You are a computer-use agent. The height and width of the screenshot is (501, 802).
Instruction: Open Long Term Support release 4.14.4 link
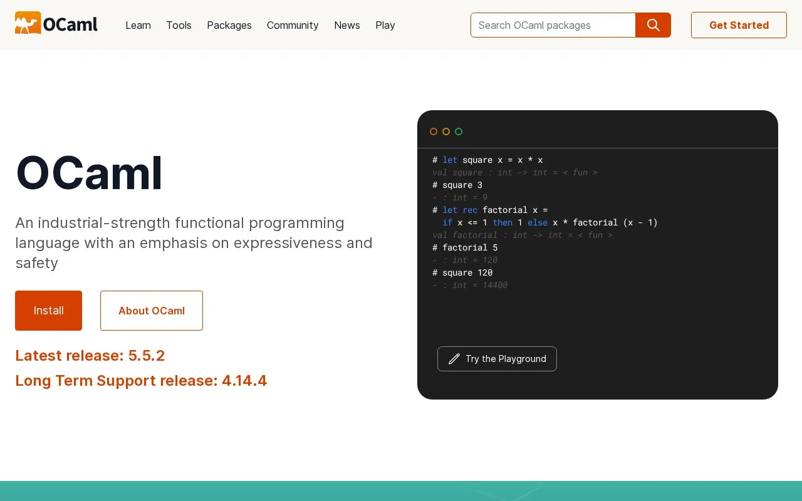coord(141,381)
